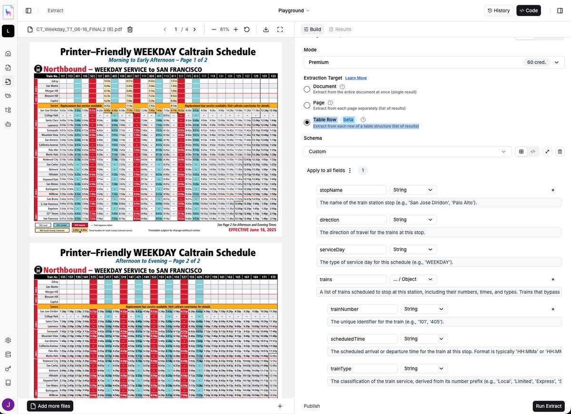This screenshot has height=414, width=571.
Task: Change the trainNumber field type dropdown
Action: point(423,309)
